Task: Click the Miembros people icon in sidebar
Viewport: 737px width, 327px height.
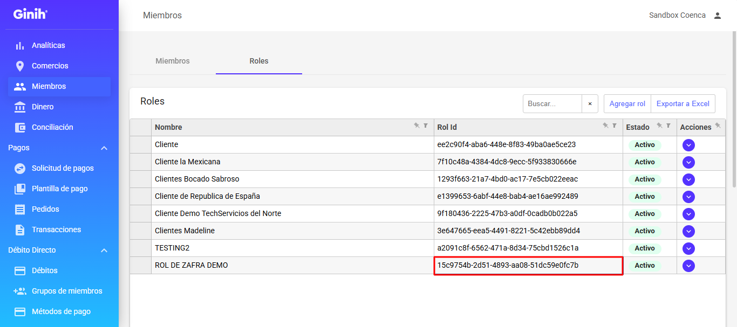Action: click(20, 86)
